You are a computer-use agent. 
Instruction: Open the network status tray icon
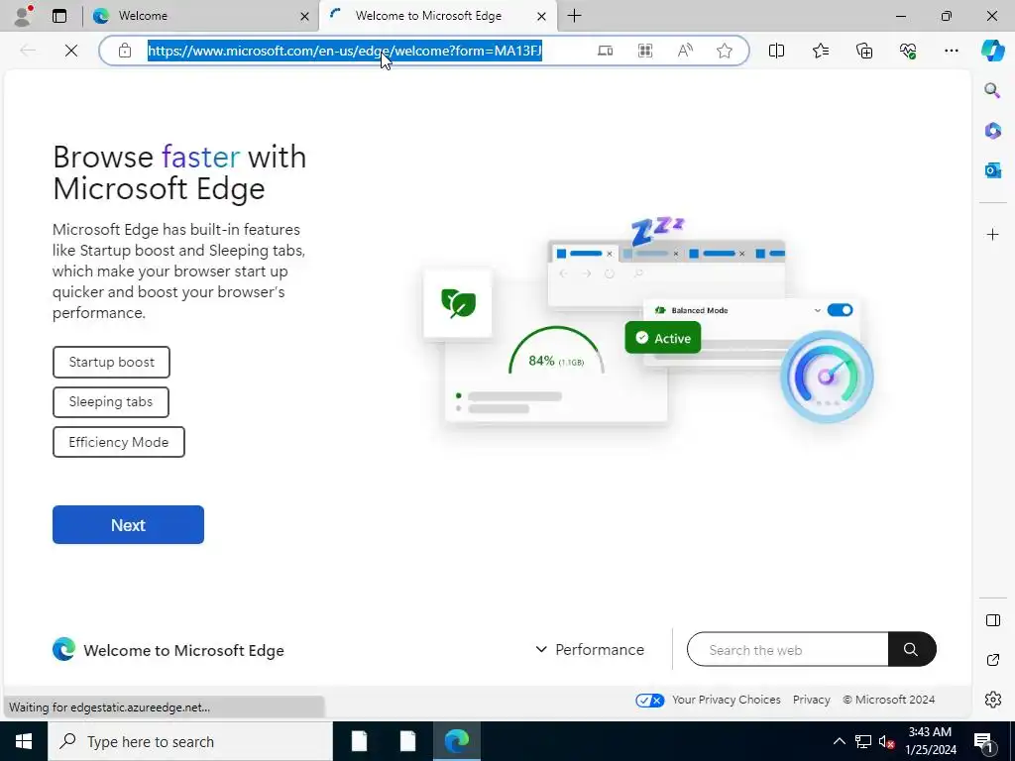point(863,741)
